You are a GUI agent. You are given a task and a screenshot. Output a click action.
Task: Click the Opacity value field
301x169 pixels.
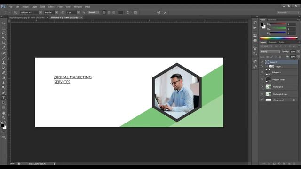click(293, 52)
